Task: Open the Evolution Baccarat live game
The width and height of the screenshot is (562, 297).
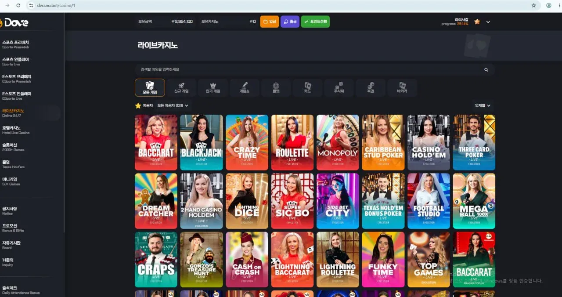Action: pos(156,142)
